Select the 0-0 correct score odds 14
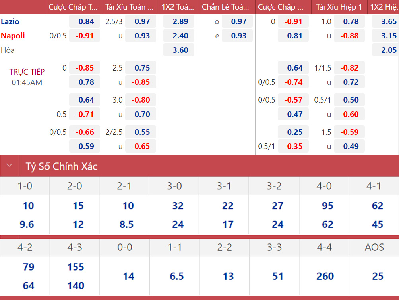The width and height of the screenshot is (399, 300). click(x=125, y=276)
